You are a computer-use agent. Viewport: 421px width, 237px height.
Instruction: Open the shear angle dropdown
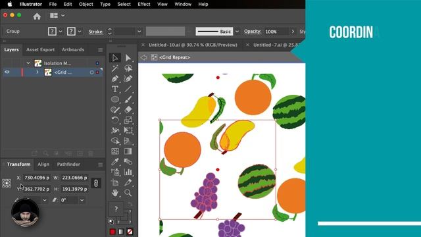(x=82, y=200)
